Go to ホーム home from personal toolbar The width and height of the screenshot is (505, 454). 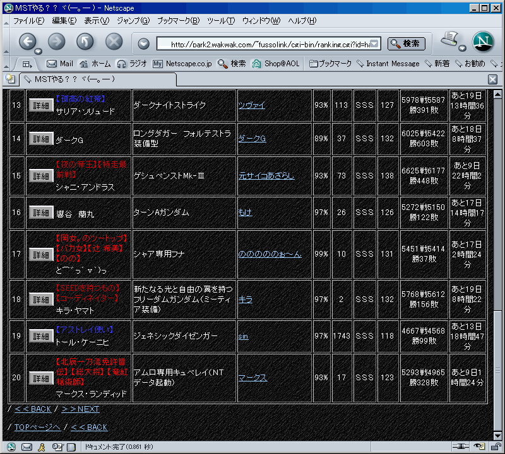pyautogui.click(x=95, y=64)
